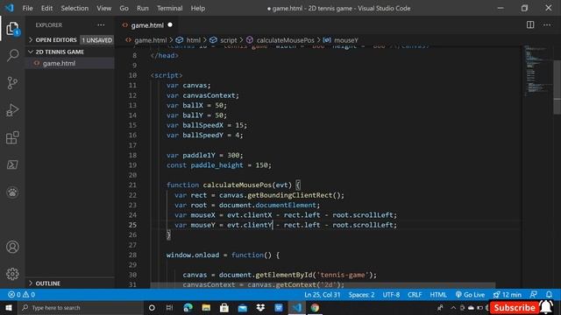Open Microsoft Store from the taskbar

pyautogui.click(x=224, y=307)
